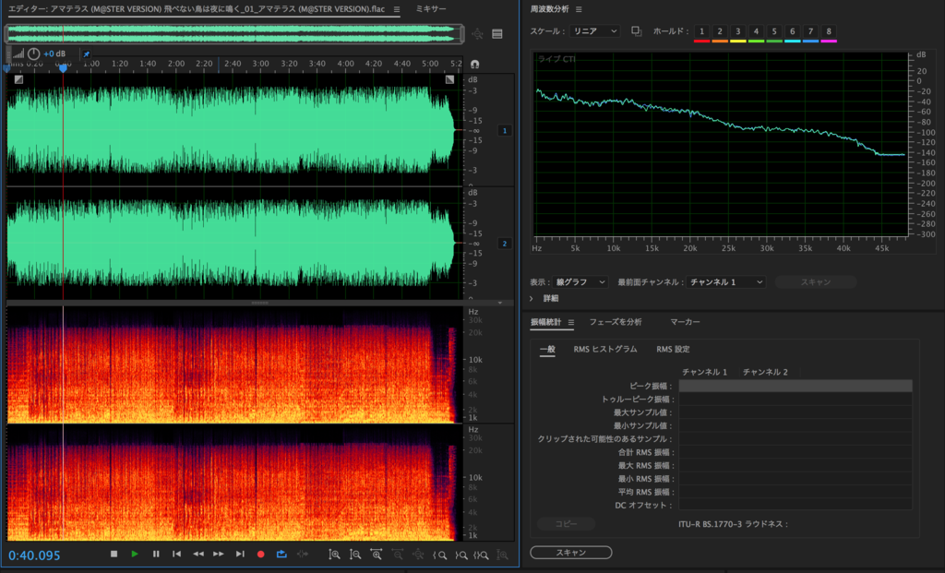Switch to フェーズを分析 tab
Screen dimensions: 945x573
point(616,322)
